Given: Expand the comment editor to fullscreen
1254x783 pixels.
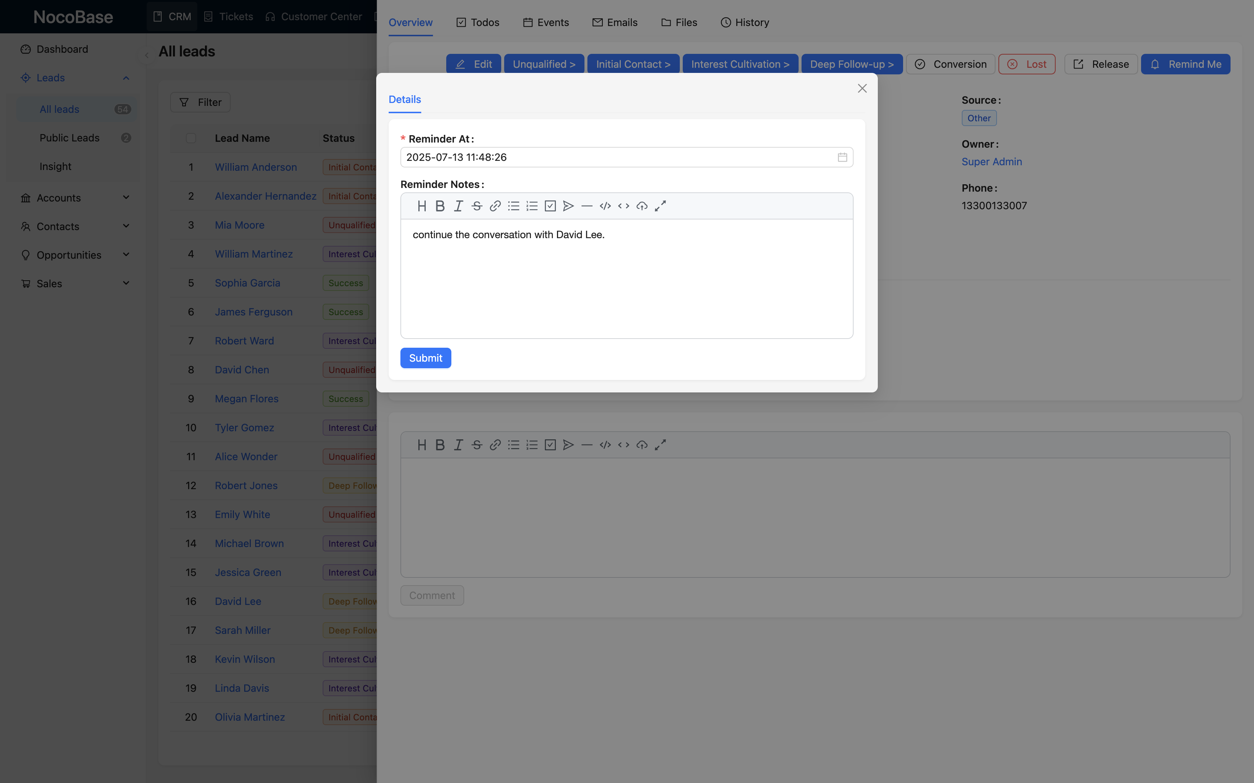Looking at the screenshot, I should [660, 444].
